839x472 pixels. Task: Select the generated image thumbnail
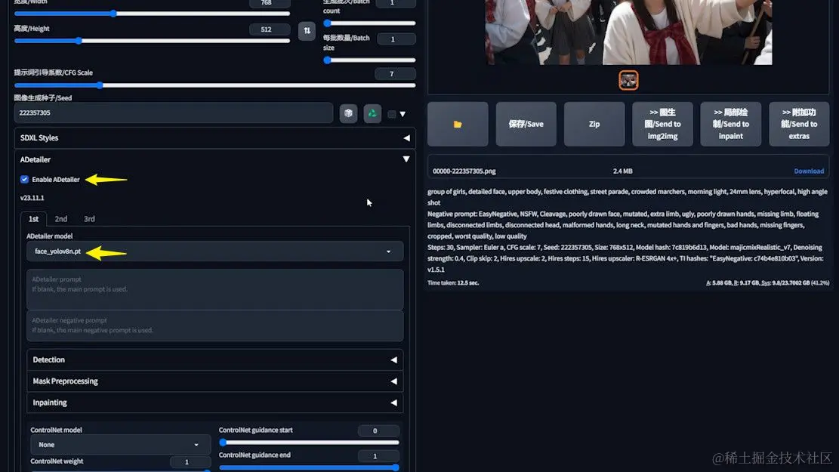tap(628, 80)
